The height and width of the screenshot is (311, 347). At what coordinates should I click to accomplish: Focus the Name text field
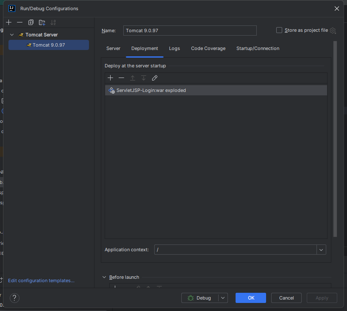coord(190,31)
